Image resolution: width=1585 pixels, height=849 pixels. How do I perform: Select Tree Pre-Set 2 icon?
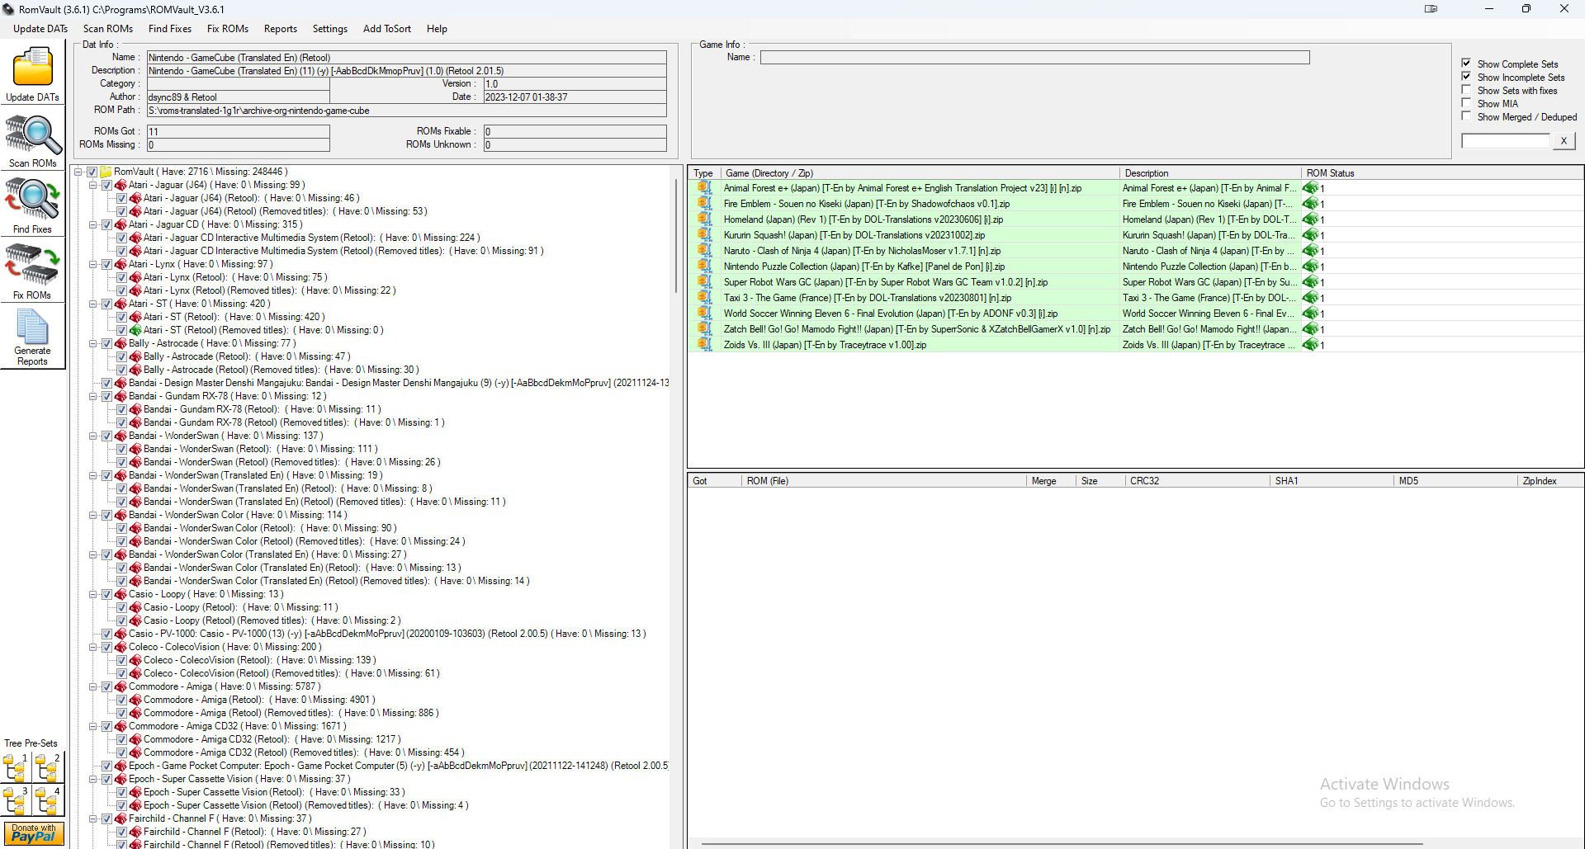(x=49, y=767)
